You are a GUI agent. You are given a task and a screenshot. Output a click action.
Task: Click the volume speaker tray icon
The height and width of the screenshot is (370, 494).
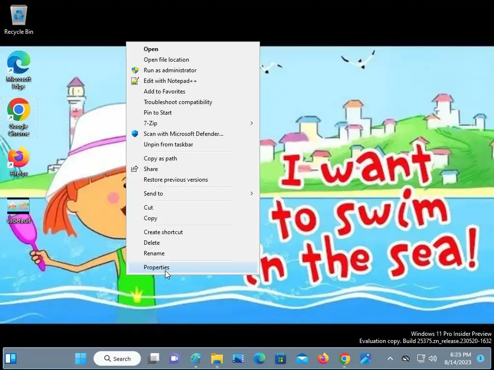[433, 358]
